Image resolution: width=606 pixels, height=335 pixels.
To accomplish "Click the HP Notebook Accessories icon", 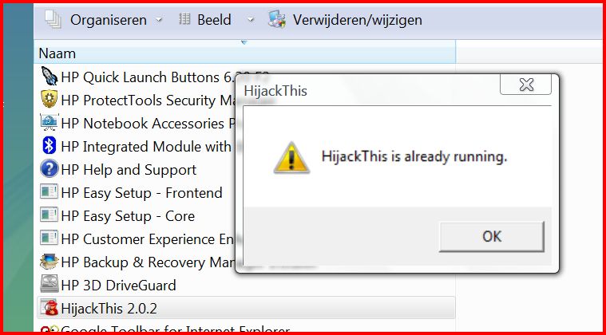I will coord(49,123).
